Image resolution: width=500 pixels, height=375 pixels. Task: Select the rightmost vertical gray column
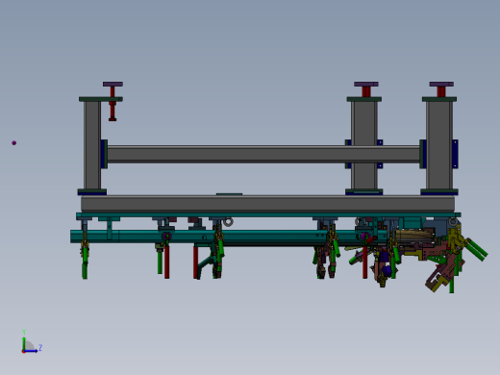click(x=439, y=145)
